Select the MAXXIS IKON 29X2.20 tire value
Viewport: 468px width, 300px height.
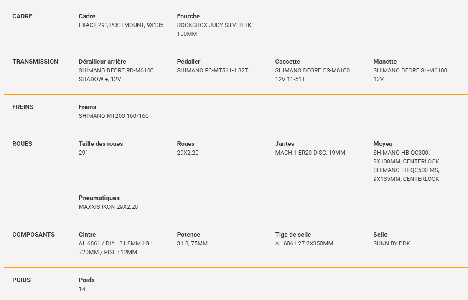(108, 207)
